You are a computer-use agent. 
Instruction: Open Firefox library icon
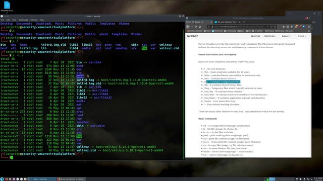coord(284,27)
